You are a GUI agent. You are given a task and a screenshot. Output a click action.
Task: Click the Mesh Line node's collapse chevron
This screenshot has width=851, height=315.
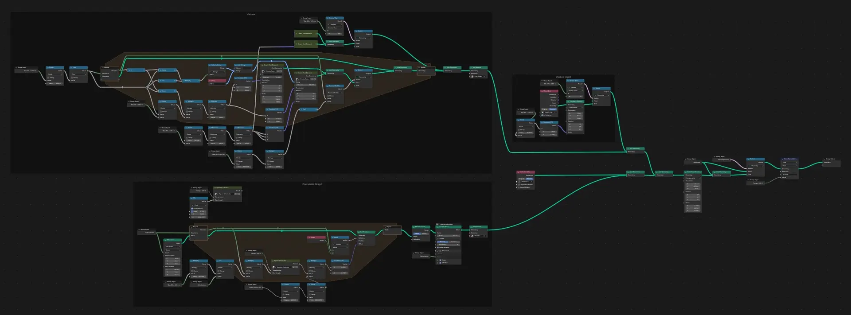point(165,240)
